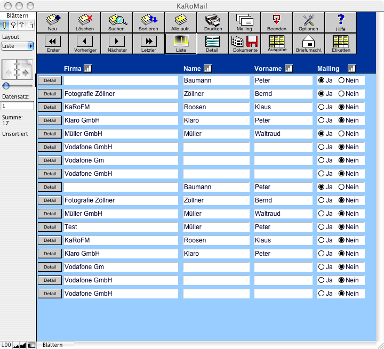Image resolution: width=384 pixels, height=349 pixels.
Task: Select Ja mailing for KaRoFM first row
Action: [x=322, y=107]
